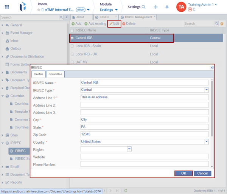The width and height of the screenshot is (227, 194).
Task: Click the Cancel button
Action: click(202, 173)
